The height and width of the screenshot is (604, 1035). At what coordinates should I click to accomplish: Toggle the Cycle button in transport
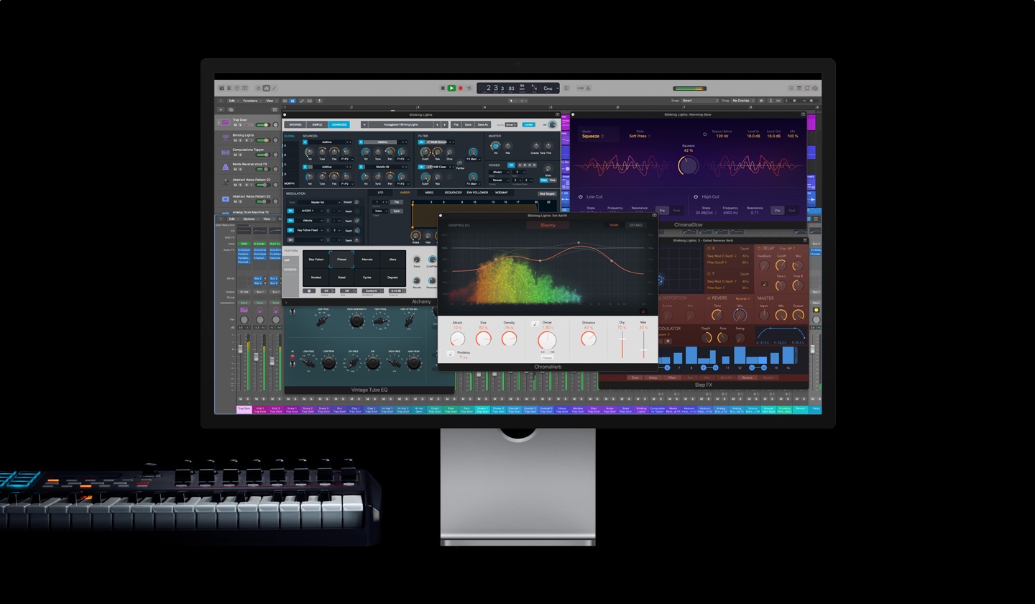point(469,88)
